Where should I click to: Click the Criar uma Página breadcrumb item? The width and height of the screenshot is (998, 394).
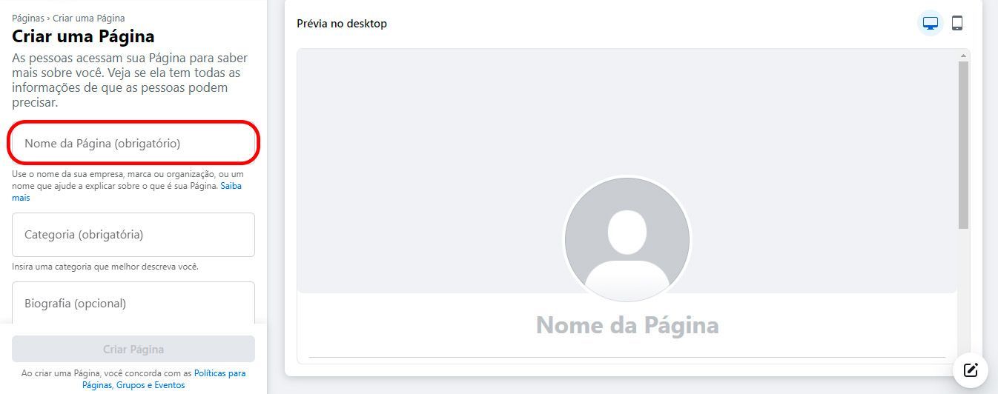[x=89, y=18]
